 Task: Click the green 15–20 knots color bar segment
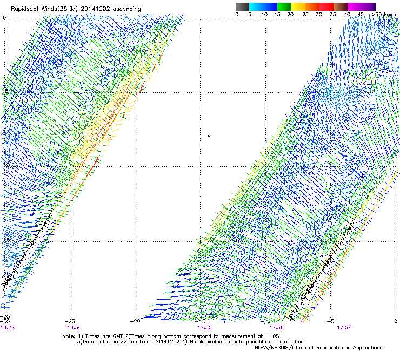(284, 6)
